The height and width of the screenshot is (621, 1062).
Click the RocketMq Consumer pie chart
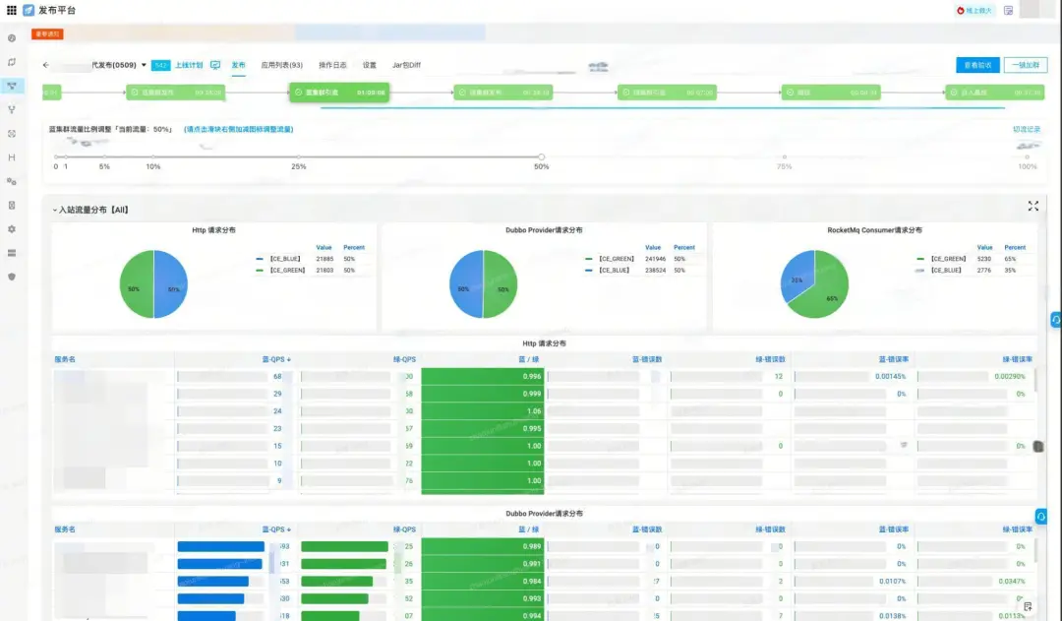(815, 284)
